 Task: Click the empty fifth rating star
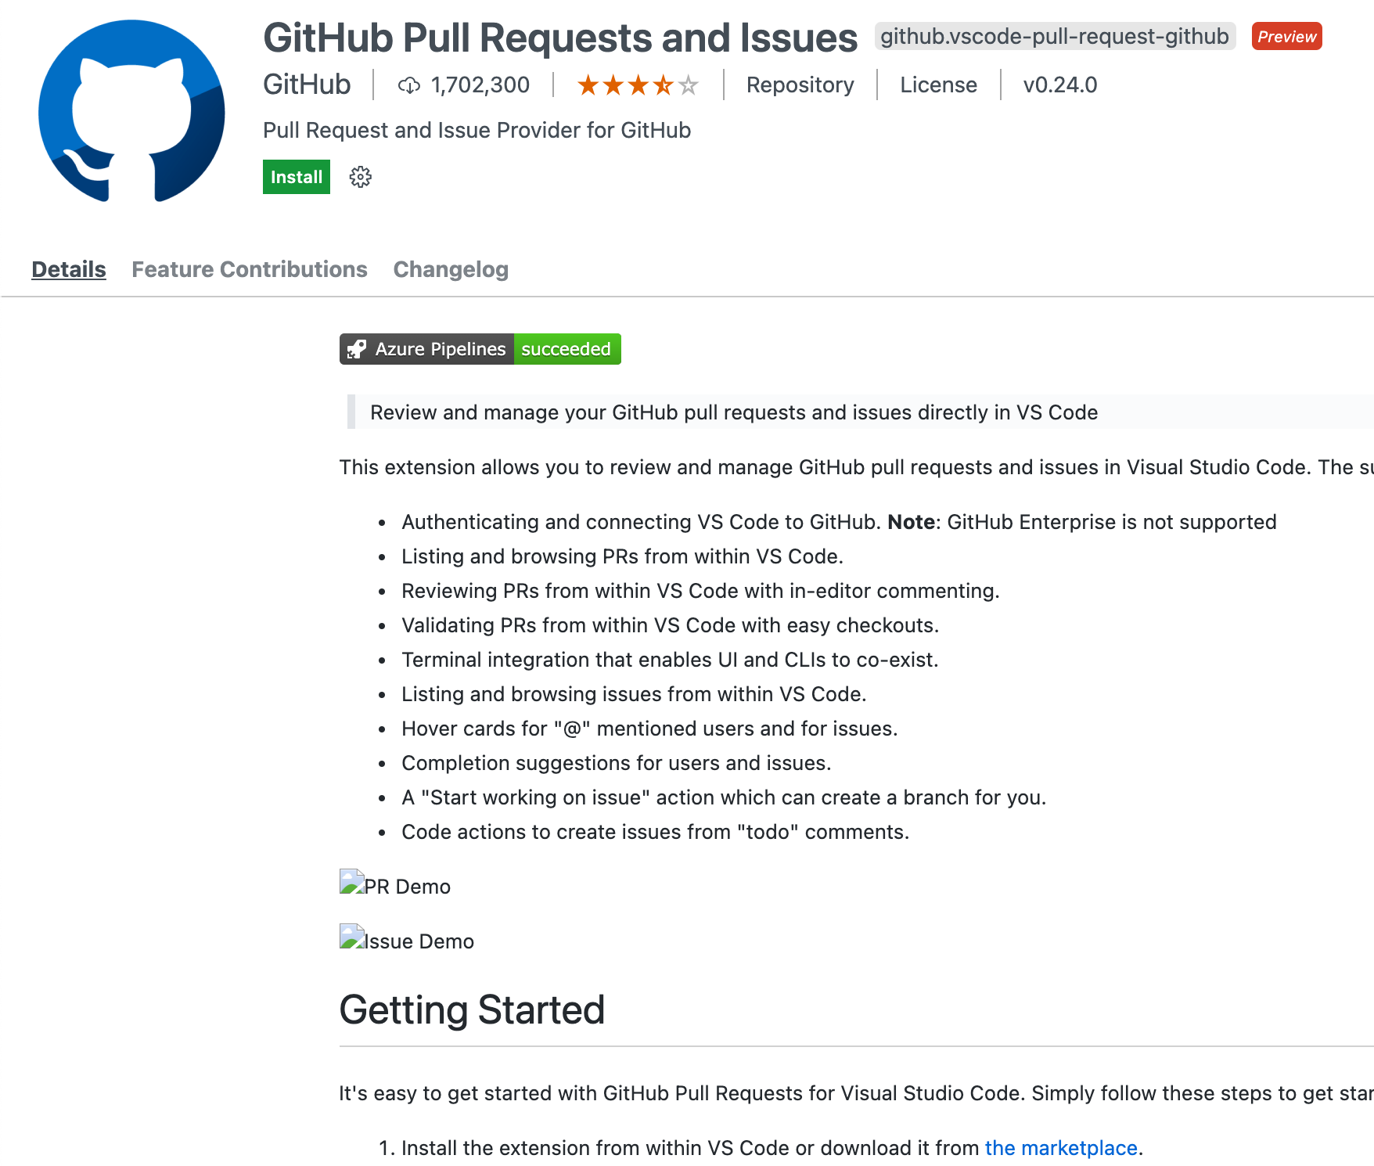(688, 85)
